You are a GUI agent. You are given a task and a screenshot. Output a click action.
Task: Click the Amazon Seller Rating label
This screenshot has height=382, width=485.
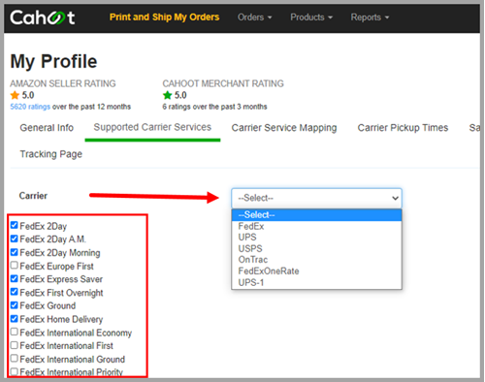pos(63,83)
